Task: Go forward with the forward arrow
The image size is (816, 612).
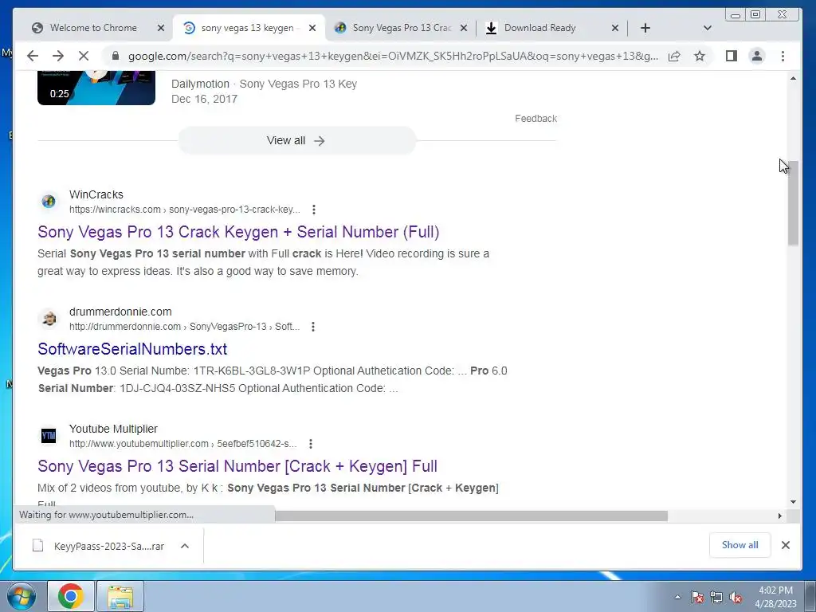Action: pos(57,57)
